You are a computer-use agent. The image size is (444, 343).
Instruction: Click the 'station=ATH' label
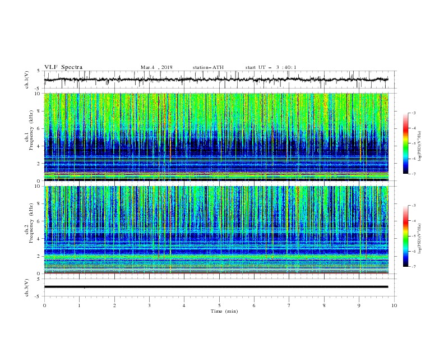[x=208, y=67]
